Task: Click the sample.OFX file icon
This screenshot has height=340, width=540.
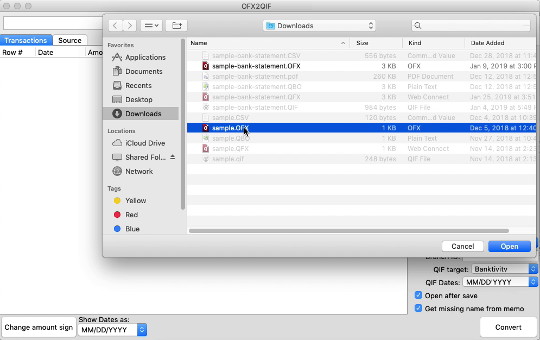Action: [x=206, y=128]
